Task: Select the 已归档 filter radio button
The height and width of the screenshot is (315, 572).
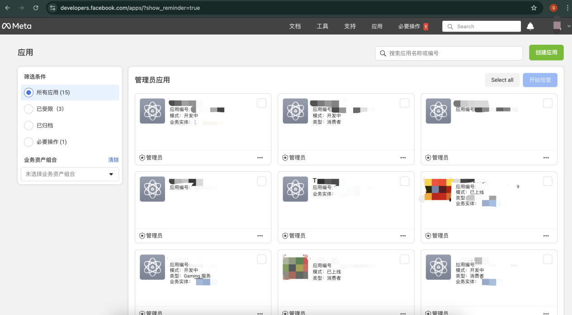Action: [x=28, y=125]
